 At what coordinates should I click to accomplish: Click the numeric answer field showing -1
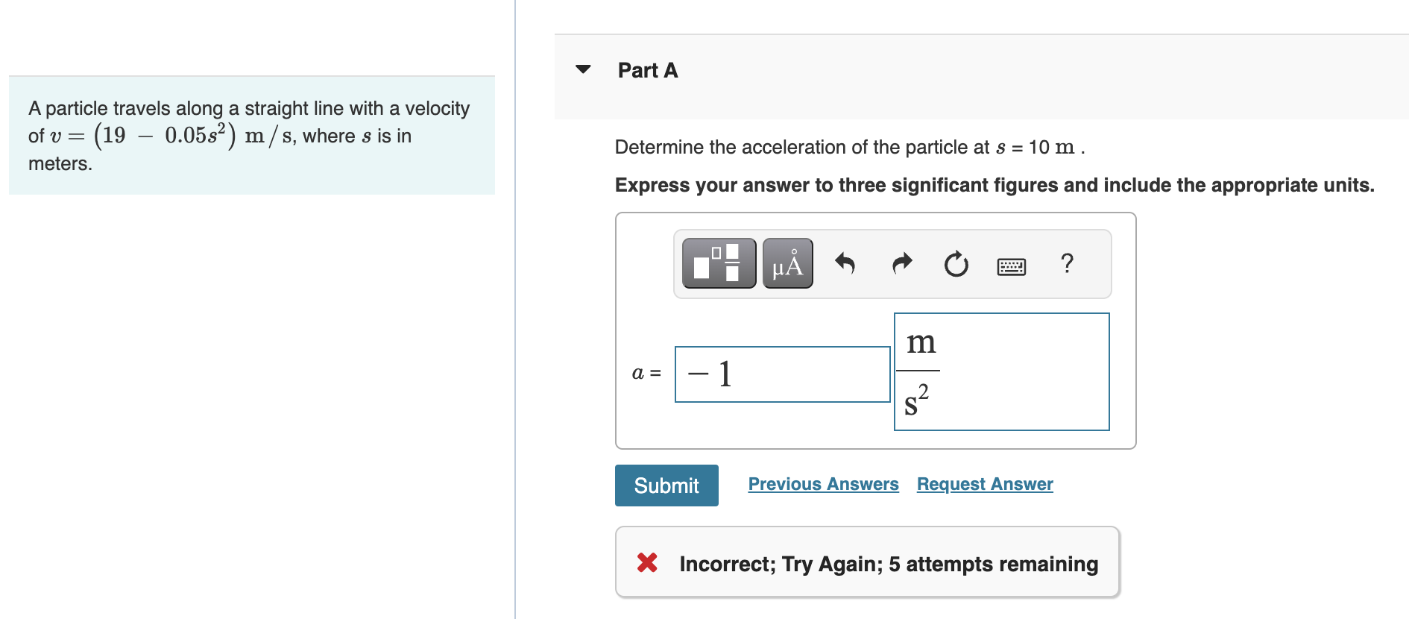point(781,373)
